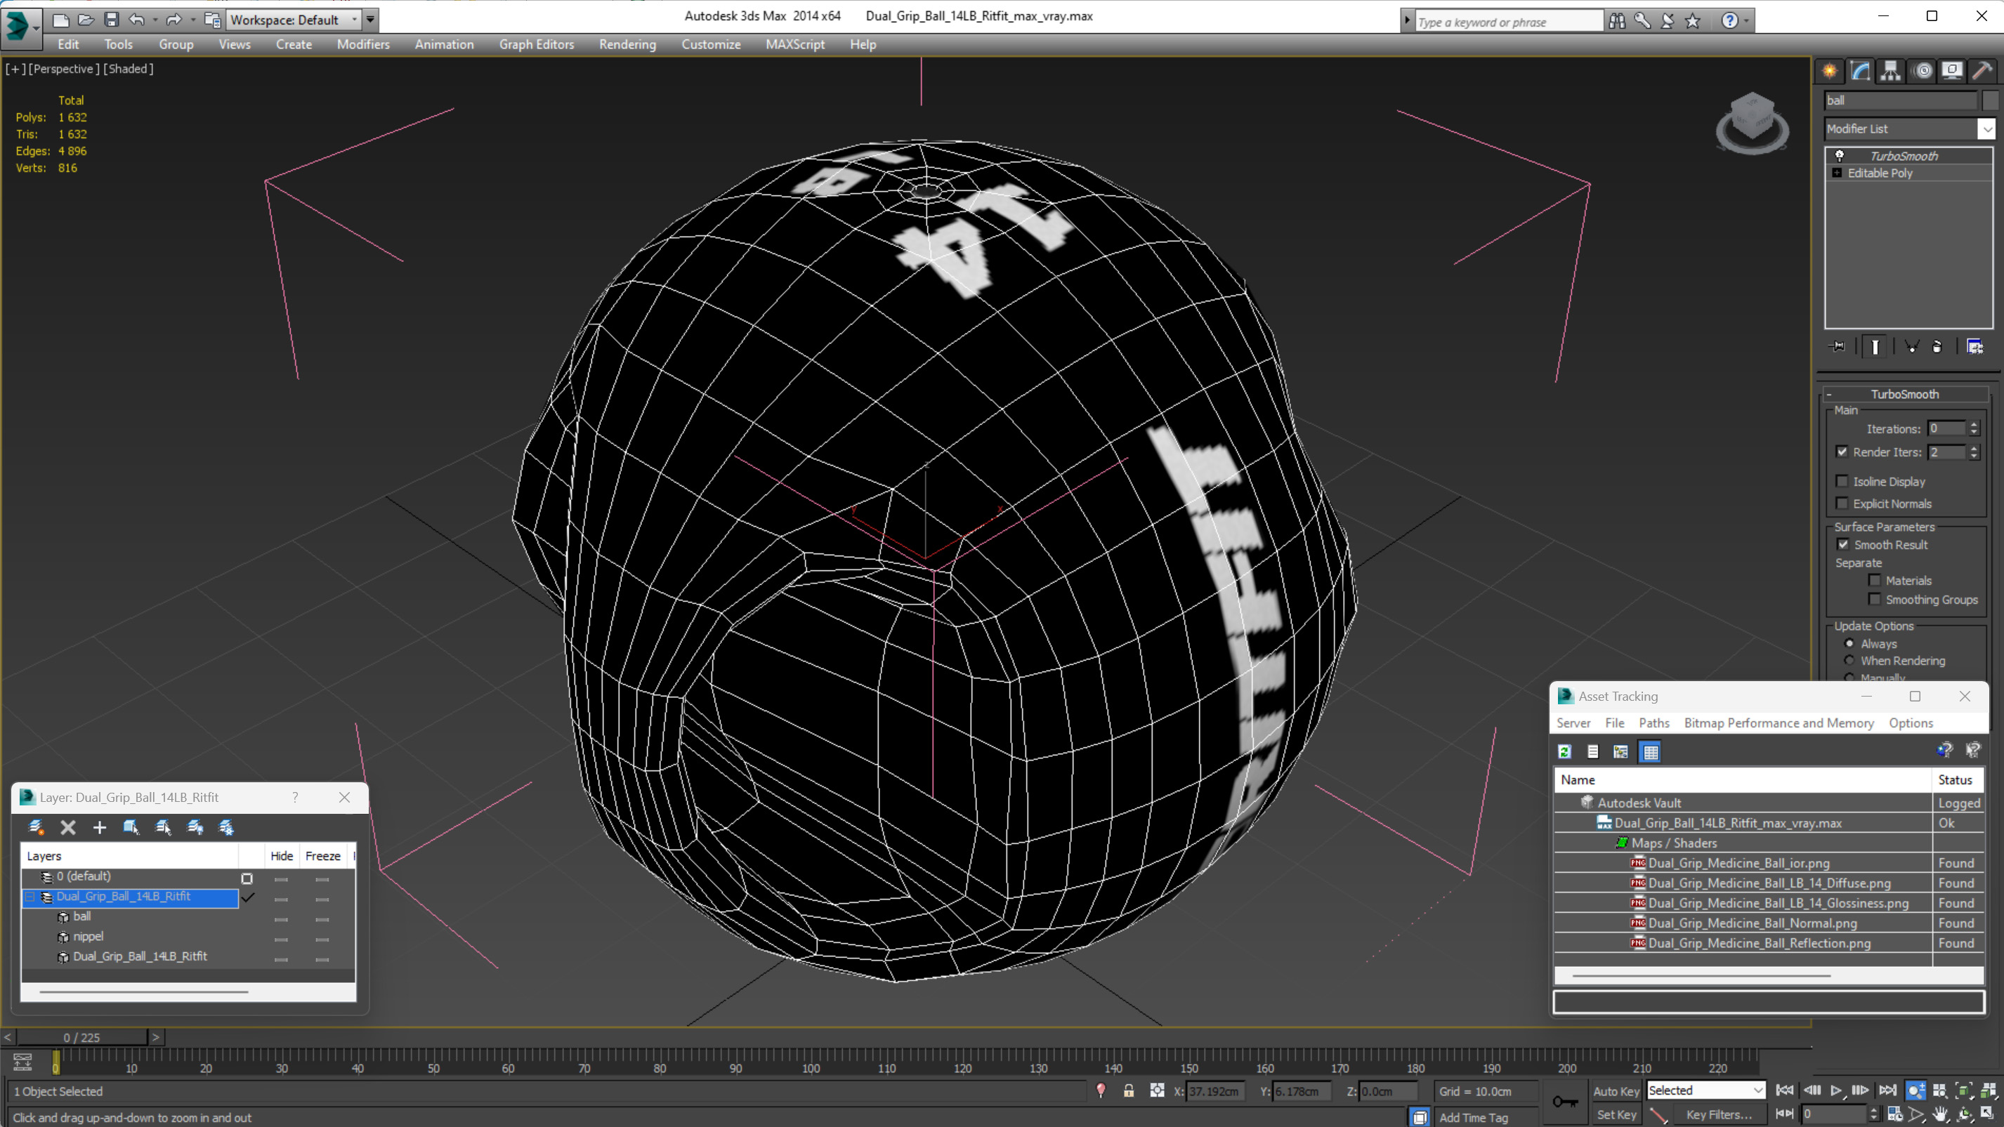Open the Graph Editors menu

[x=536, y=44]
